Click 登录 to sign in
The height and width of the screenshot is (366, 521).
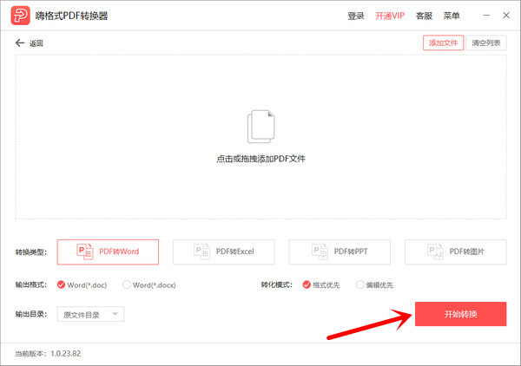(x=356, y=16)
